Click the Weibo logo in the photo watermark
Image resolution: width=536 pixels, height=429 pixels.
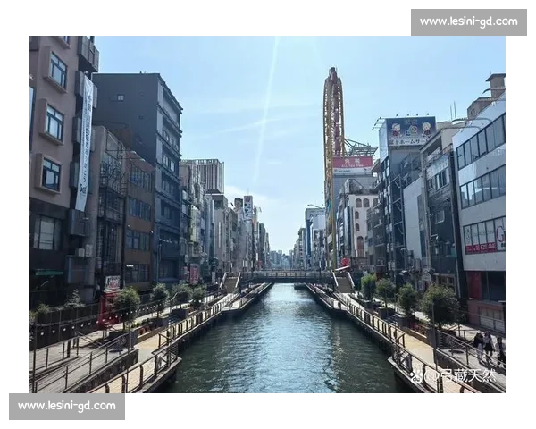416,376
